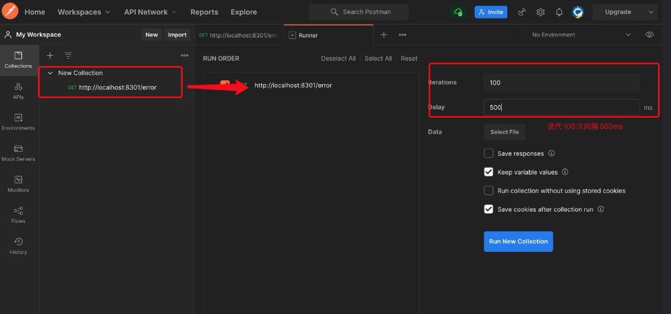Open the tab bar three-dot options

click(402, 35)
